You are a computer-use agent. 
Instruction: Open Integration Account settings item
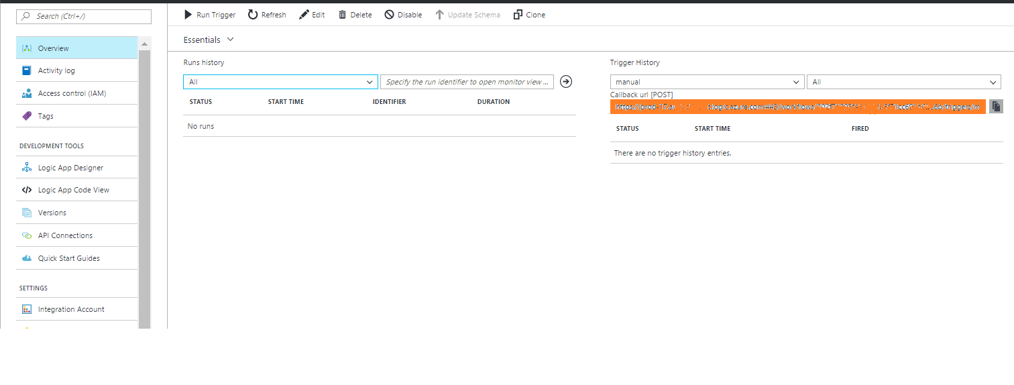tap(77, 309)
